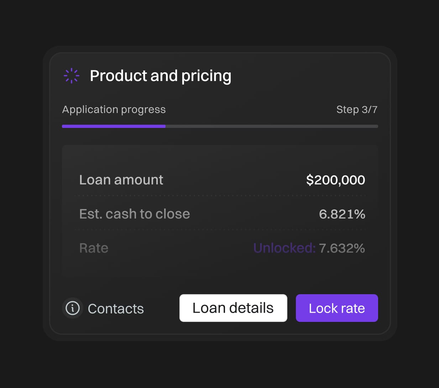Click the $200,000 loan value
439x388 pixels.
click(x=335, y=180)
